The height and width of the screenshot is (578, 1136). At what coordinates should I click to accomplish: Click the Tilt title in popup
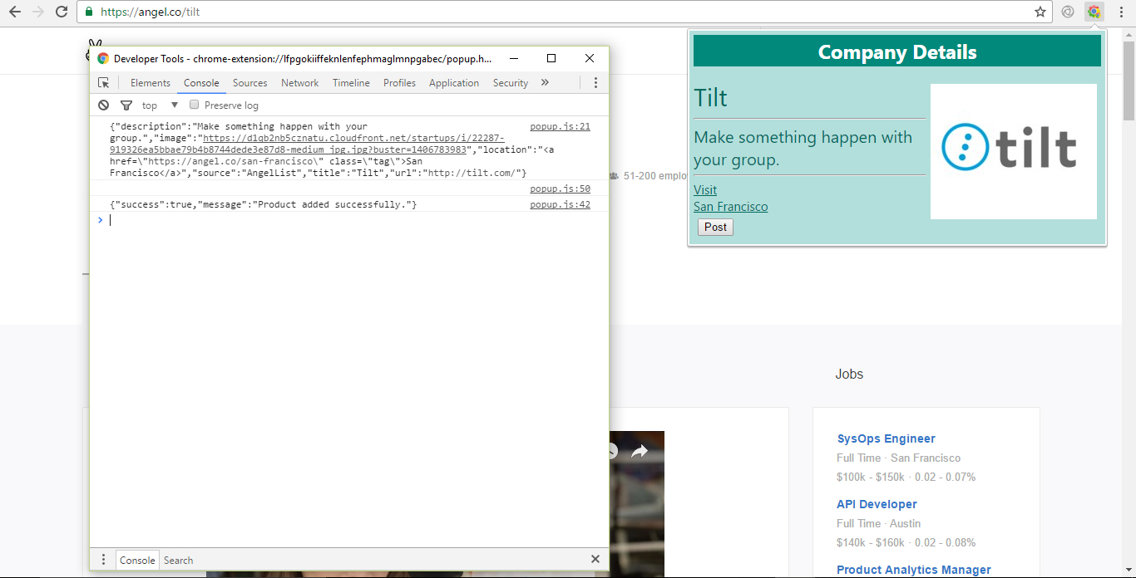(710, 98)
